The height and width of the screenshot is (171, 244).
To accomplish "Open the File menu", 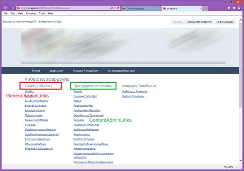I will click(6, 13).
